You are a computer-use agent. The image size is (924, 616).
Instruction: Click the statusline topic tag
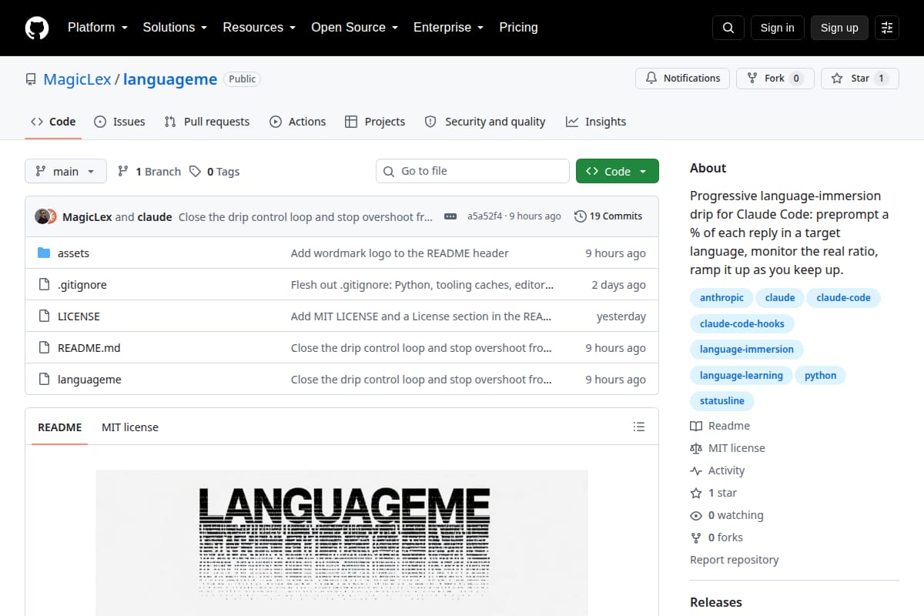click(722, 400)
